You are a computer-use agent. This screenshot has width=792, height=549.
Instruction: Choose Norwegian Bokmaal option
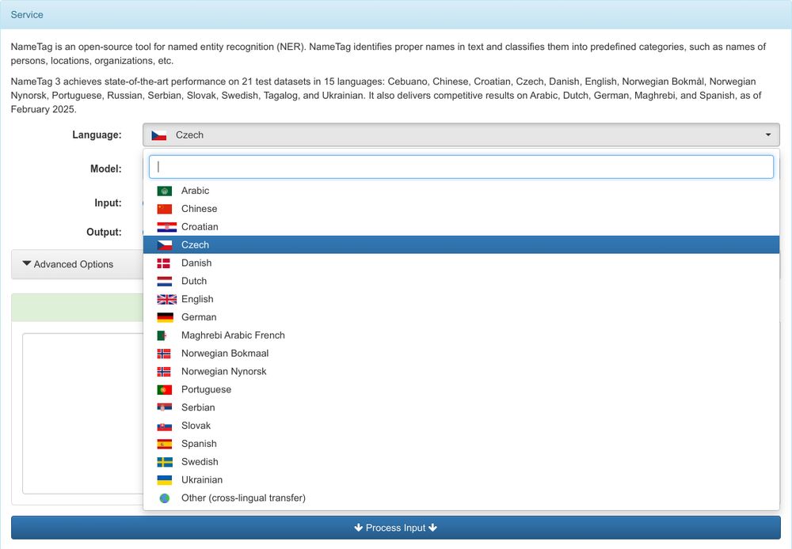[x=461, y=354]
